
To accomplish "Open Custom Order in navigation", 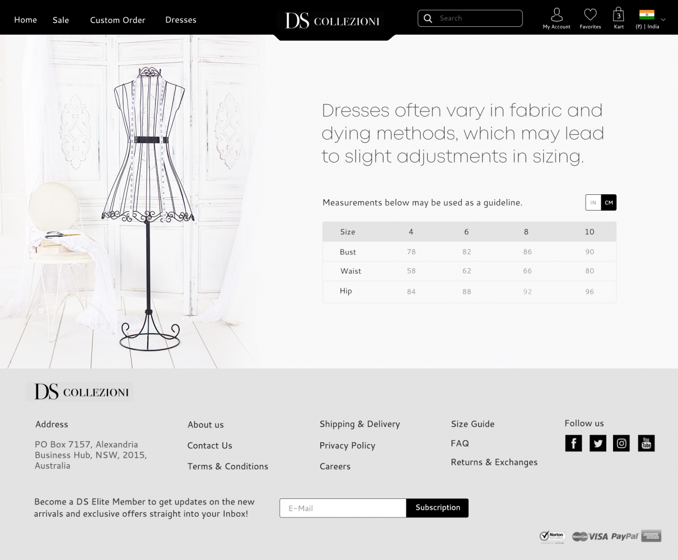I will point(118,20).
